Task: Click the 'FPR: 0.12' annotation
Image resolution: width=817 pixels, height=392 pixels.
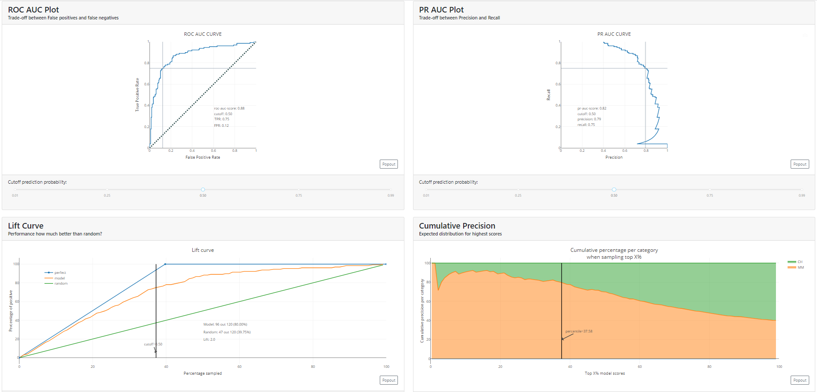Action: coord(221,125)
